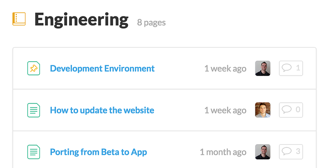Click the Engineering notebook title
Image resolution: width=329 pixels, height=168 pixels.
(x=81, y=20)
